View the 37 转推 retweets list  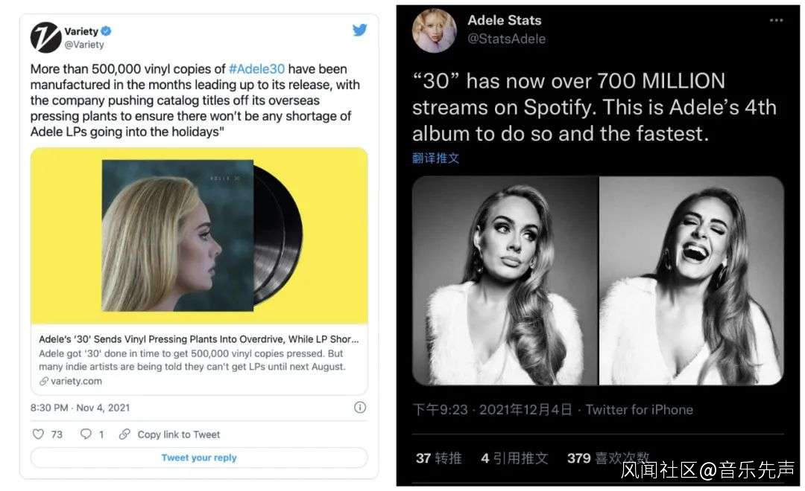click(439, 458)
